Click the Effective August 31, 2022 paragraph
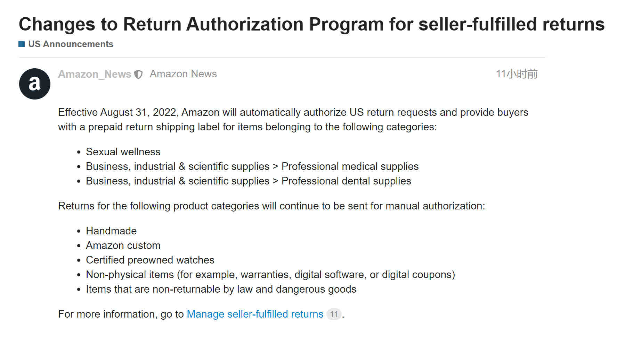This screenshot has width=625, height=345. (293, 120)
